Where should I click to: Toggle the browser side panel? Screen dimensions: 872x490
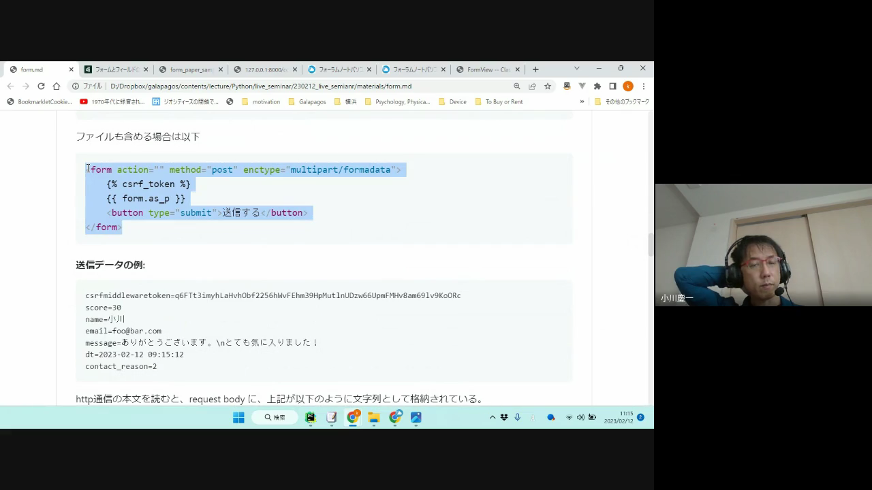[x=612, y=86]
